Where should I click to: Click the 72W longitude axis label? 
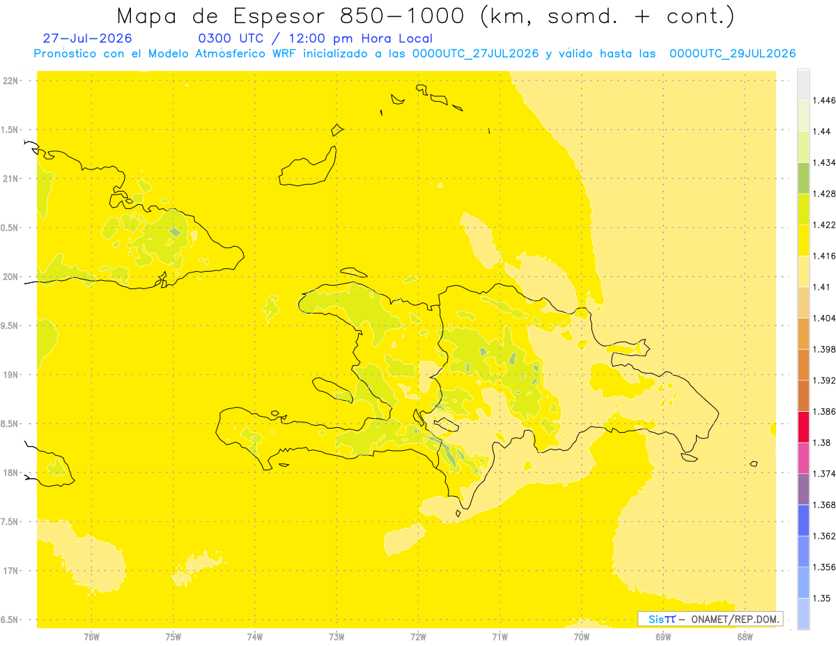click(418, 636)
